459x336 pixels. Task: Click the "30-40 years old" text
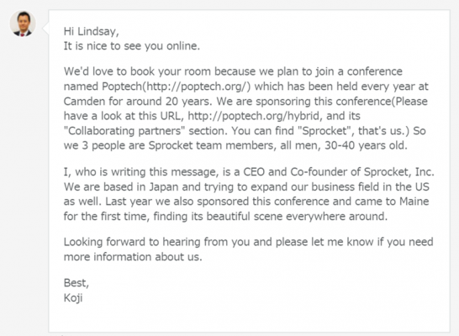[x=366, y=145]
